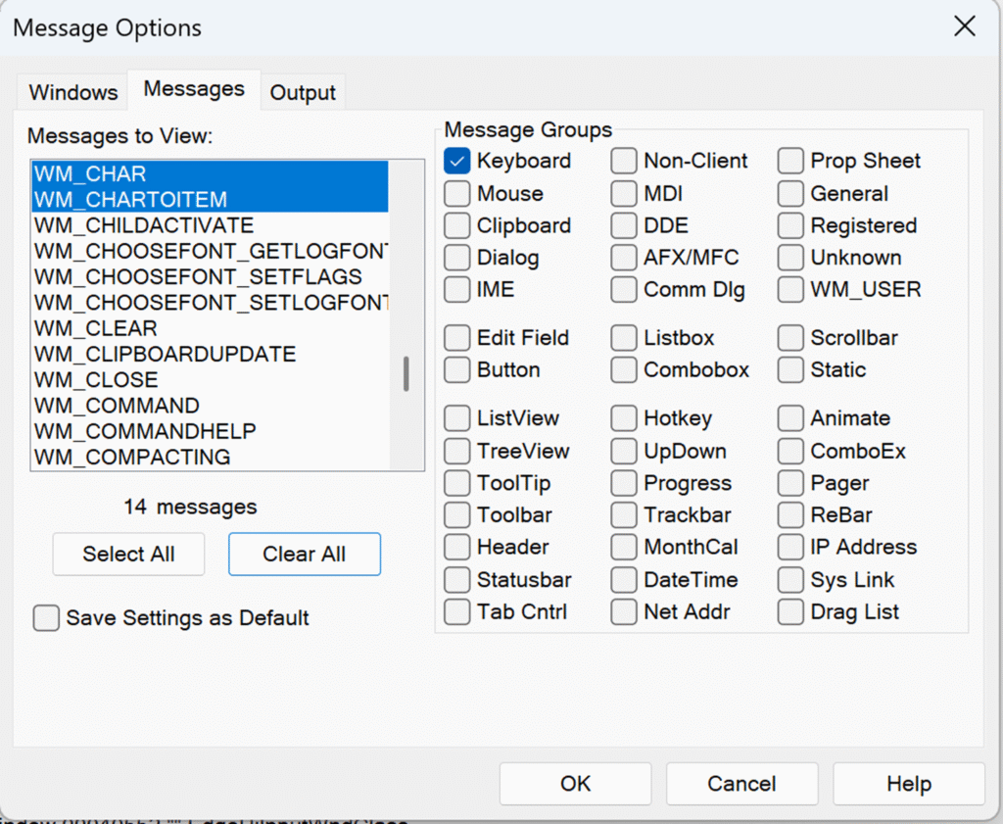
Task: Select WM_COMMAND in the messages list
Action: pyautogui.click(x=117, y=406)
